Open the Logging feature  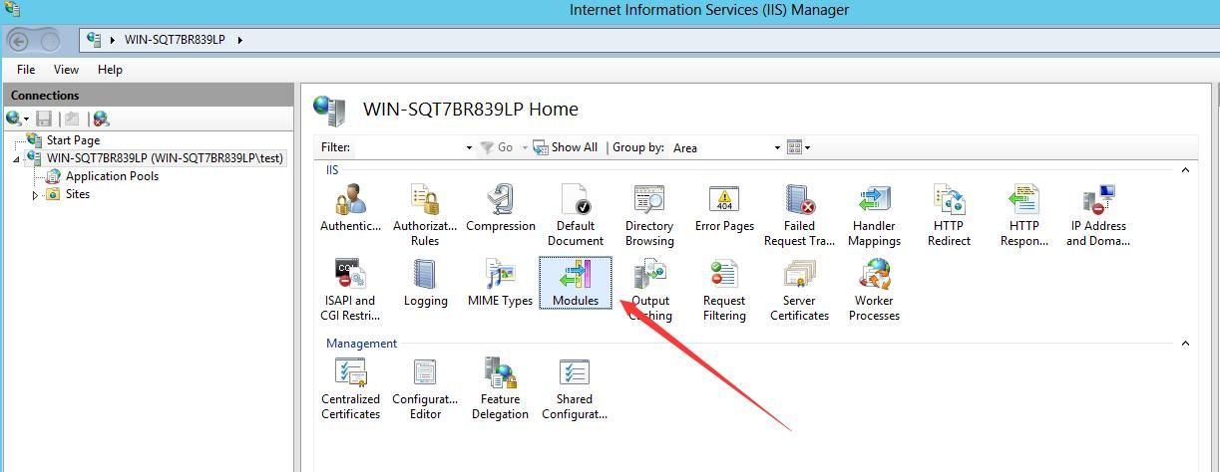426,283
